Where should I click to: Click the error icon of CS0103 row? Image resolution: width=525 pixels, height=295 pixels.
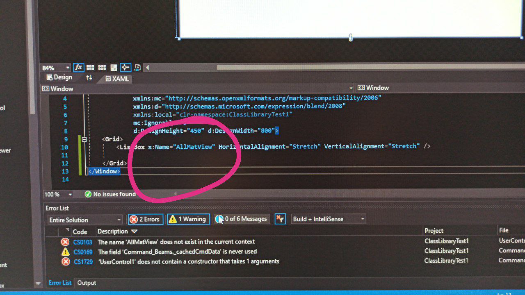click(65, 242)
